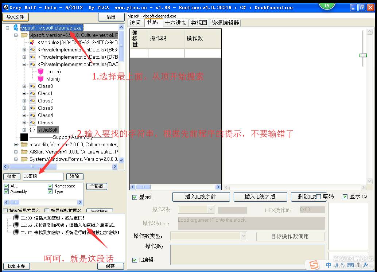Click the Class1 class icon
Viewport: 377px width, 272px height.
pyautogui.click(x=32, y=93)
